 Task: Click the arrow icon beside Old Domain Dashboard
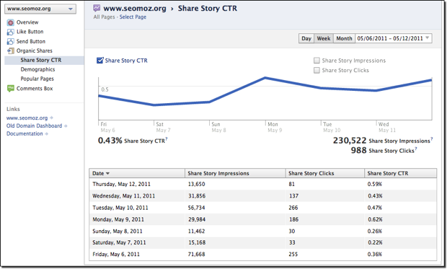coord(66,125)
